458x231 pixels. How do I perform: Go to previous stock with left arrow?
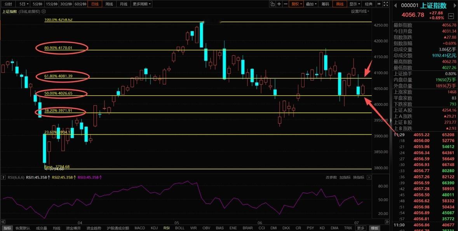point(395,5)
